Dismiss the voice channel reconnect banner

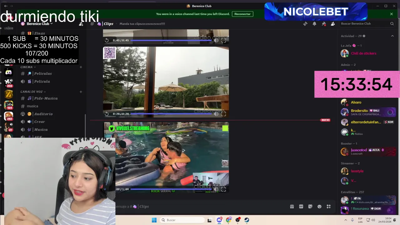pos(391,14)
